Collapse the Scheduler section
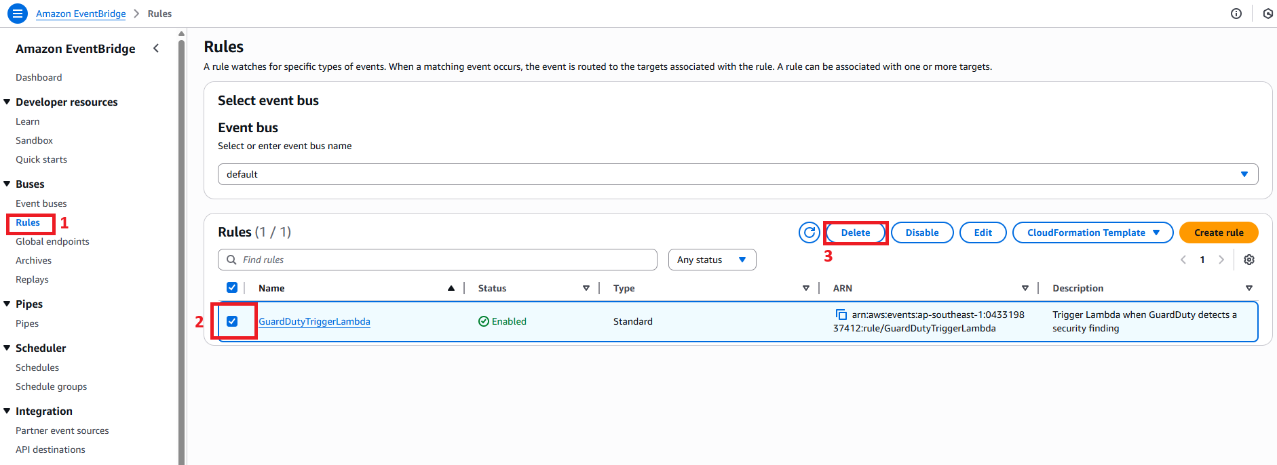1277x465 pixels. point(7,348)
